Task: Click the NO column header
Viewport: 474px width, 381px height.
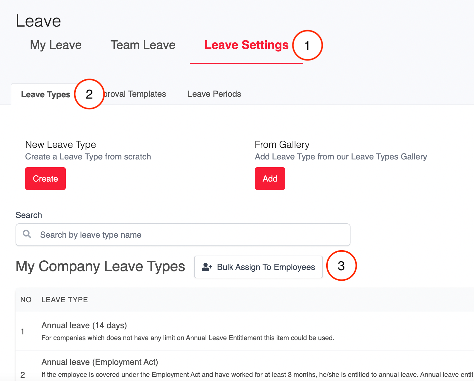Action: (x=26, y=300)
